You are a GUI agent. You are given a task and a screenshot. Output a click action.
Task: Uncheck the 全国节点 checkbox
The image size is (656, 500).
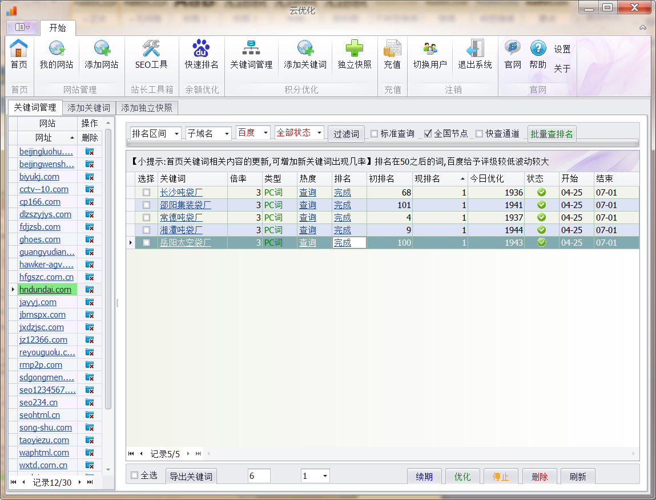click(427, 133)
